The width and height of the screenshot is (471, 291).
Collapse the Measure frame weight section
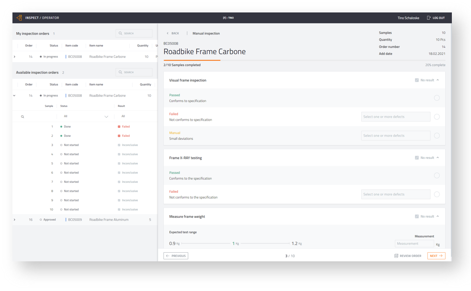point(437,216)
